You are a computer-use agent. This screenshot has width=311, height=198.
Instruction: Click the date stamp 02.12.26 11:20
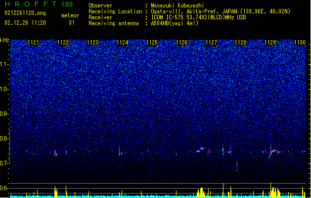(25, 23)
